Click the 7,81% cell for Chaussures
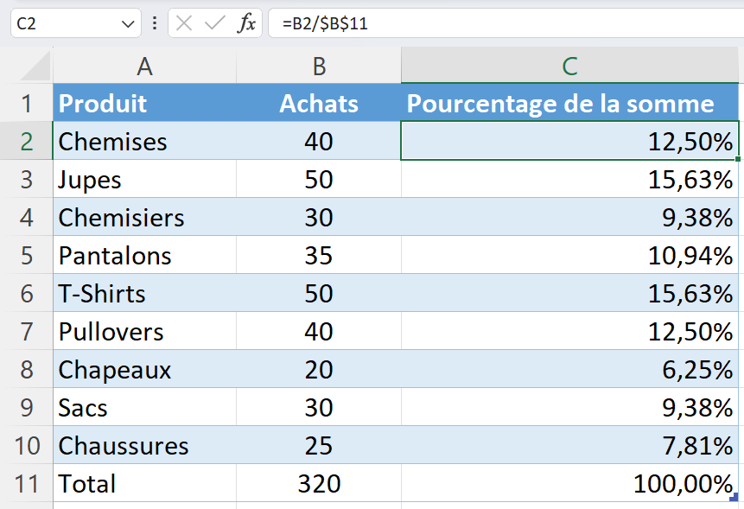This screenshot has width=744, height=509. 569,444
